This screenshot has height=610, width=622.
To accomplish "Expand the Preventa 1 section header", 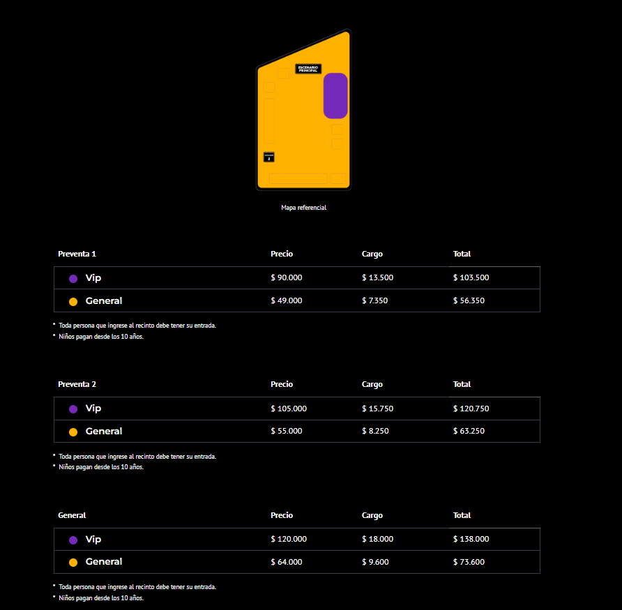I will [x=77, y=254].
